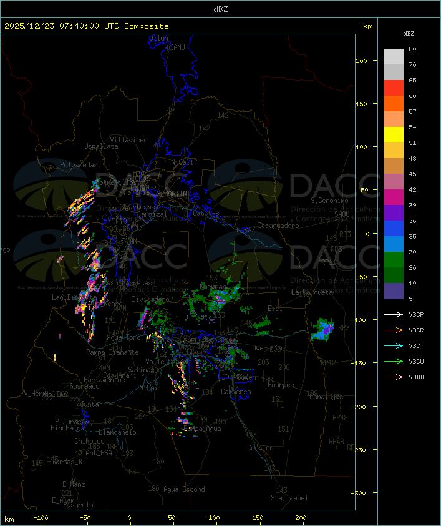
Task: Click the red 65 dBZ swatch
Action: (394, 87)
